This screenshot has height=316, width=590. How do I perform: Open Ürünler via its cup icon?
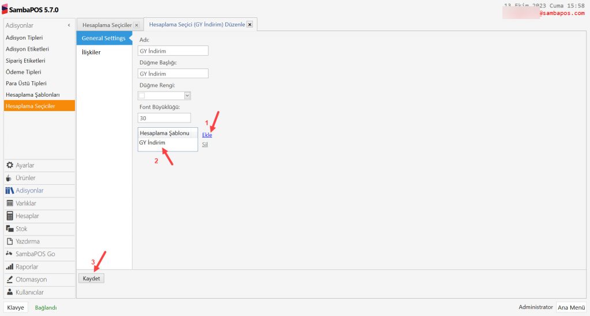[x=10, y=178]
